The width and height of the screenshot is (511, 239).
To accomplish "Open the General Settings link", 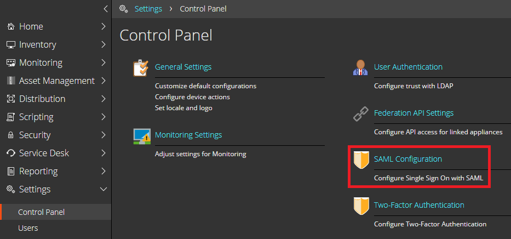I will click(183, 67).
